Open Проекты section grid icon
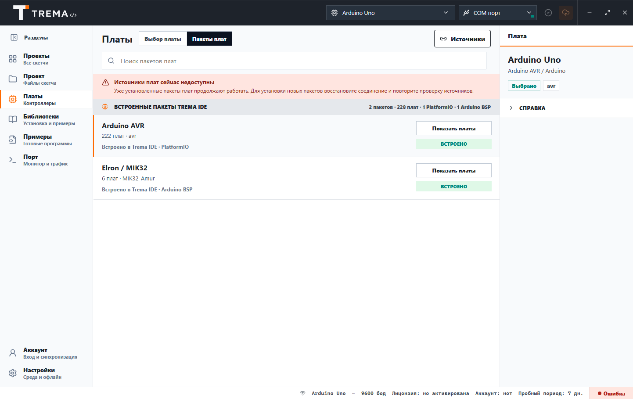This screenshot has height=399, width=633. pos(13,59)
